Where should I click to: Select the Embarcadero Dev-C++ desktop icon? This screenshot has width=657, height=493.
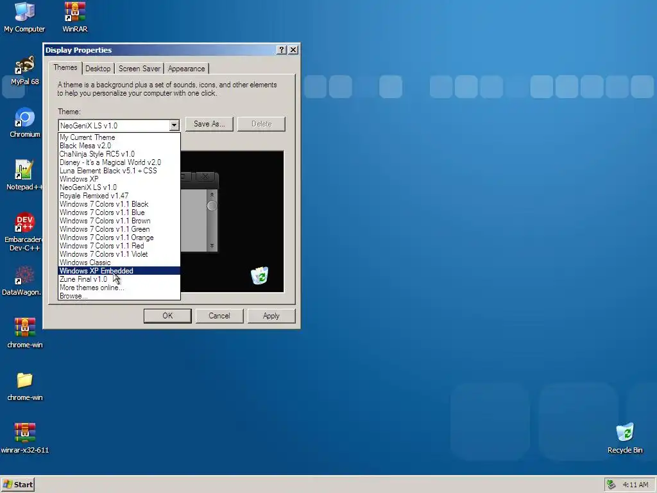point(25,232)
